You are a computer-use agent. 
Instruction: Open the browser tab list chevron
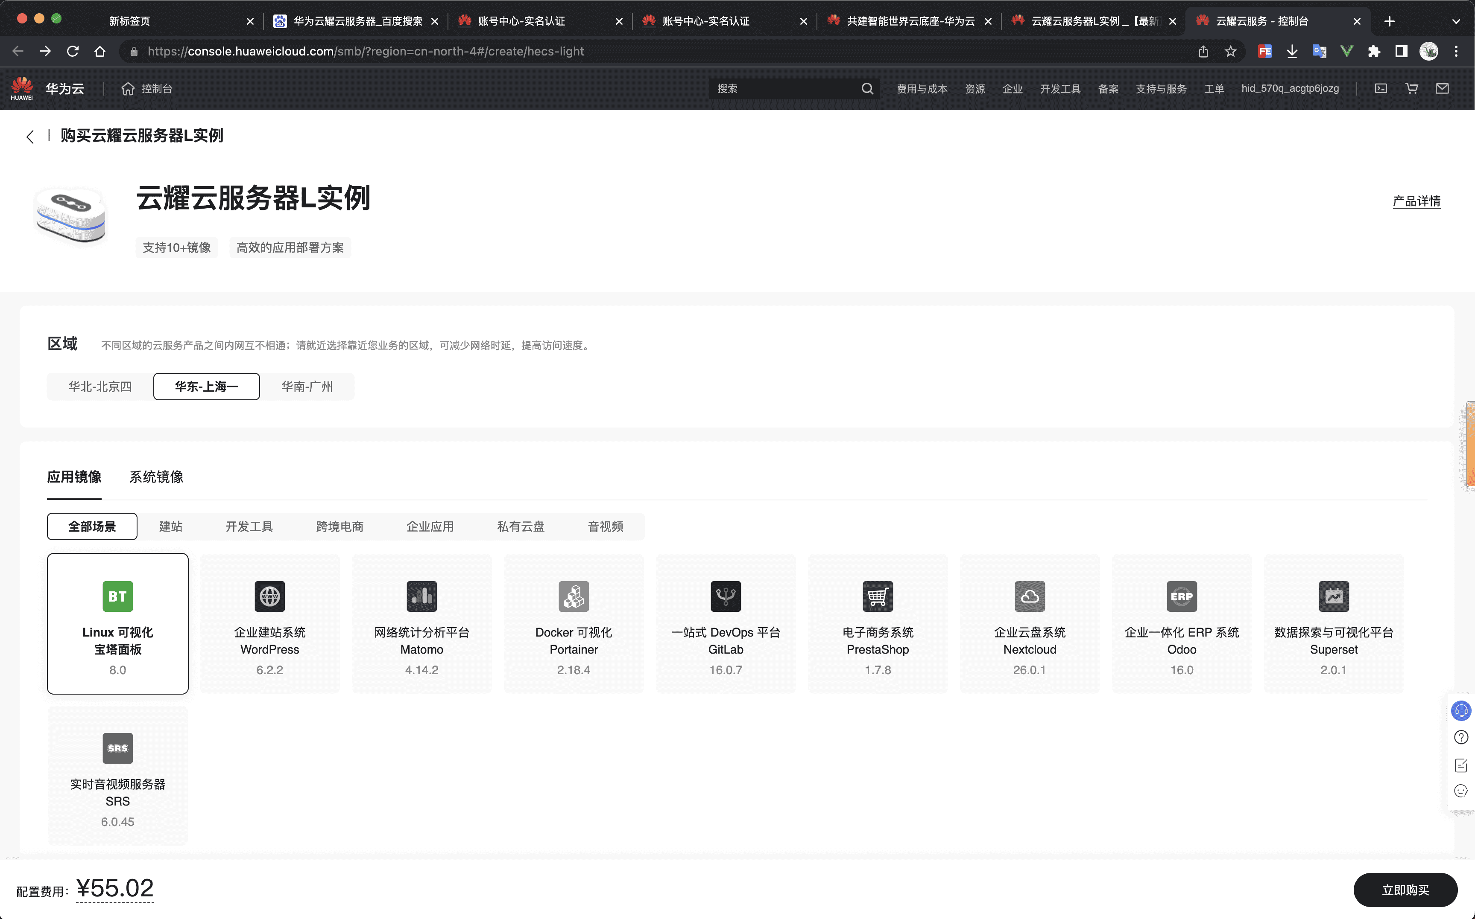pyautogui.click(x=1455, y=20)
